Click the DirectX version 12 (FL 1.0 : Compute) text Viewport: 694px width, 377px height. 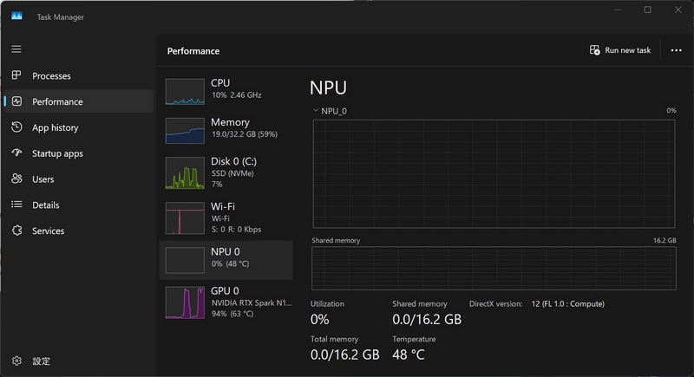pyautogui.click(x=568, y=303)
